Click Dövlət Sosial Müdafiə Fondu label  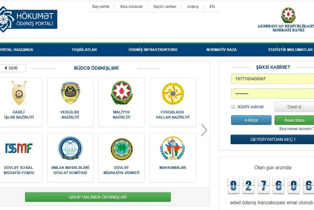(19, 170)
